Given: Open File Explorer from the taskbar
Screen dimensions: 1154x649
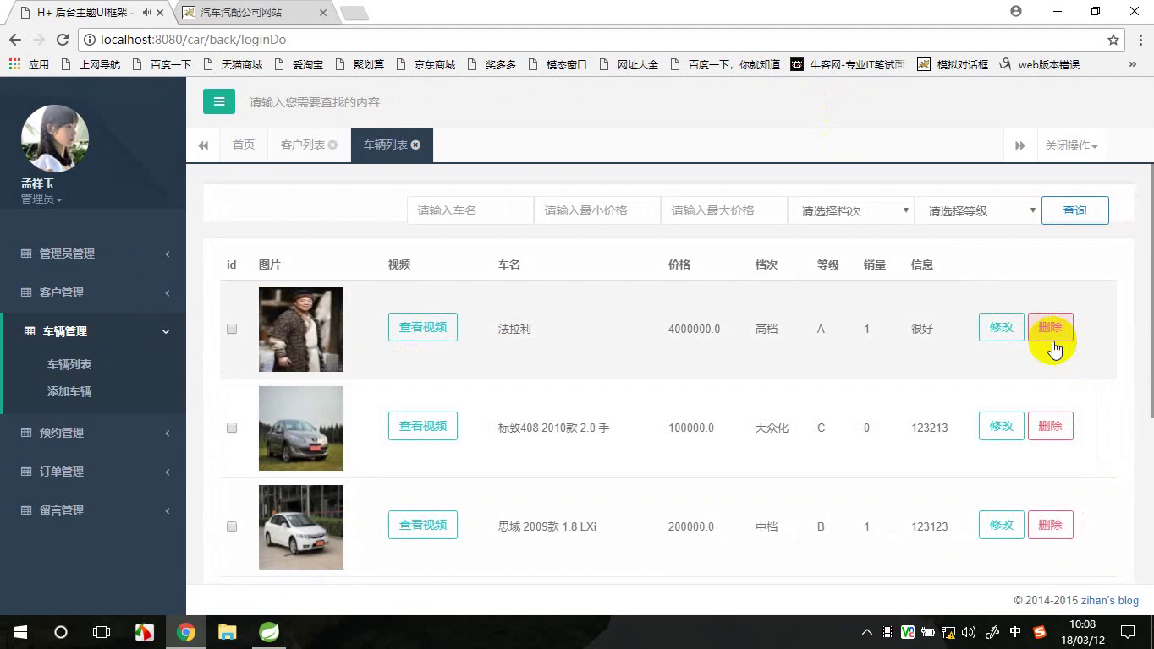Looking at the screenshot, I should click(x=227, y=632).
